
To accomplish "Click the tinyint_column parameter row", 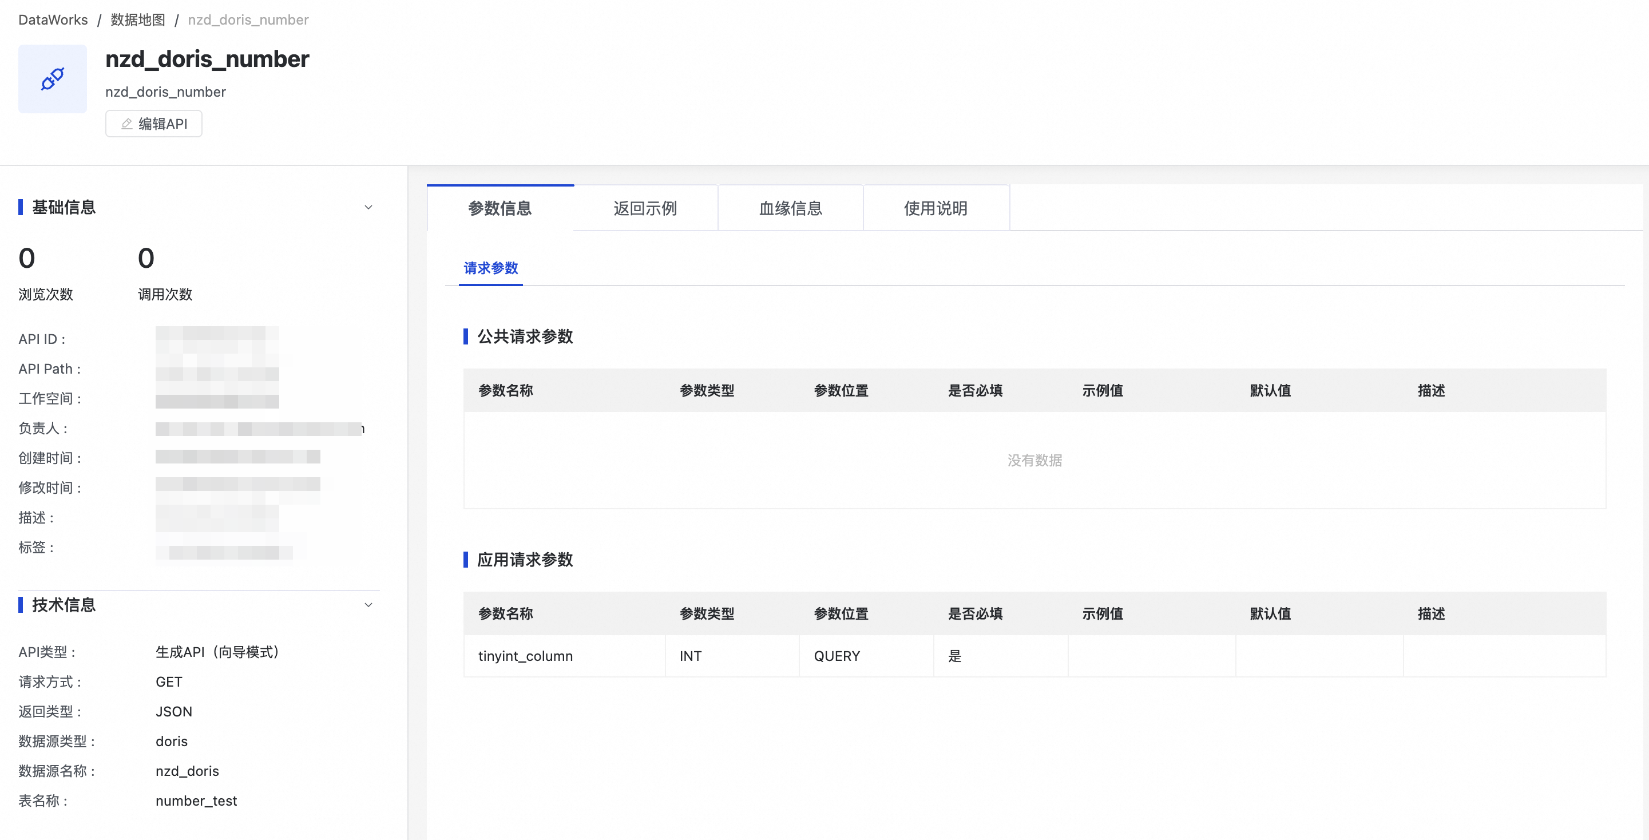I will (525, 656).
